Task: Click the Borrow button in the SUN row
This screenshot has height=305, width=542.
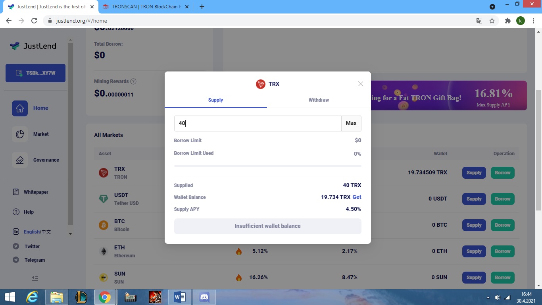Action: tap(503, 278)
